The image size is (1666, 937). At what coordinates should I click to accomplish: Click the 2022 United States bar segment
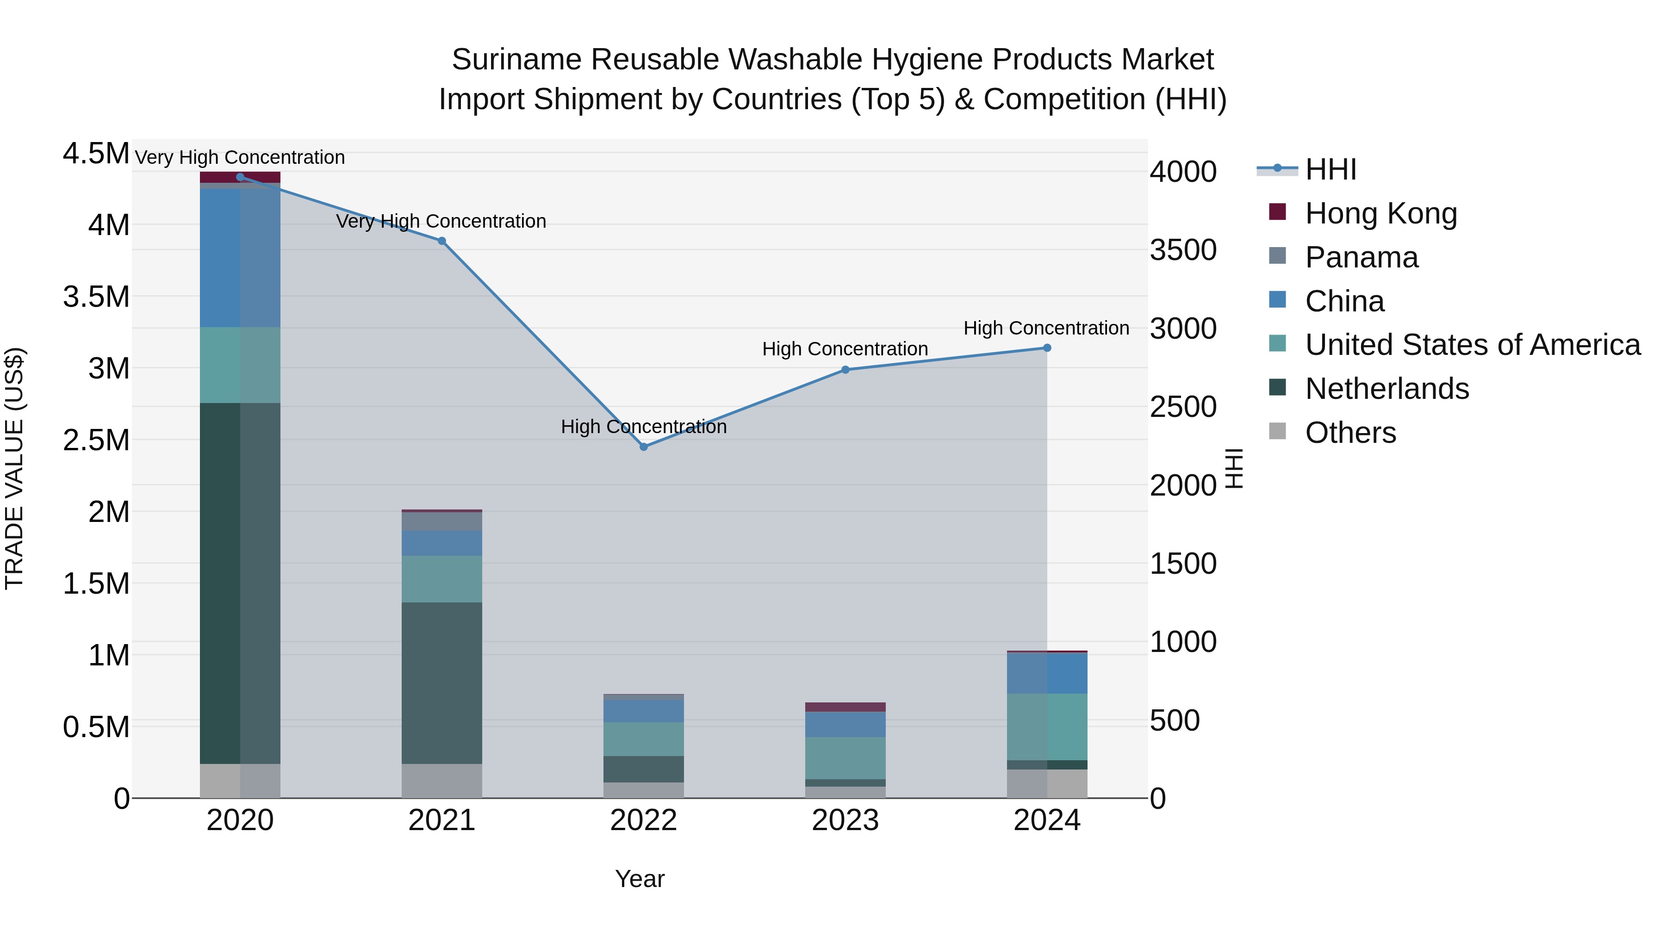pyautogui.click(x=644, y=739)
